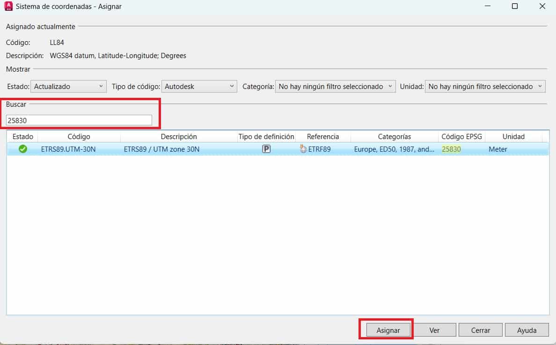
Task: Click the Cerrar button
Action: pos(481,330)
